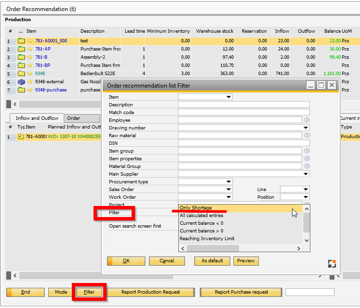Click the Item group lookup icon

click(x=306, y=151)
